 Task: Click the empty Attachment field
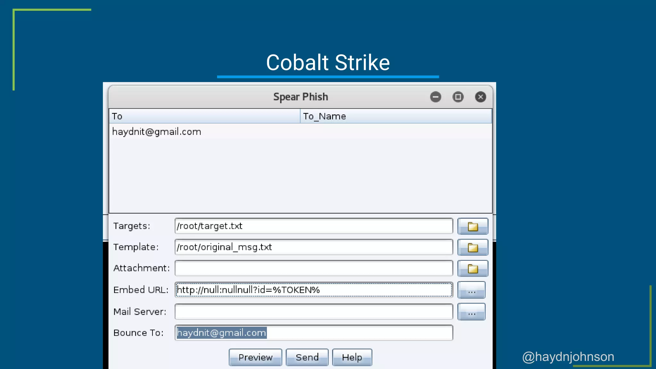coord(314,268)
